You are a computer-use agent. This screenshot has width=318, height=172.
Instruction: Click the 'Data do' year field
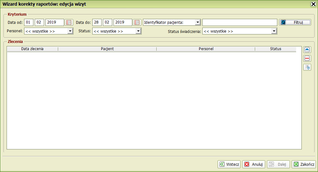pyautogui.click(x=122, y=22)
